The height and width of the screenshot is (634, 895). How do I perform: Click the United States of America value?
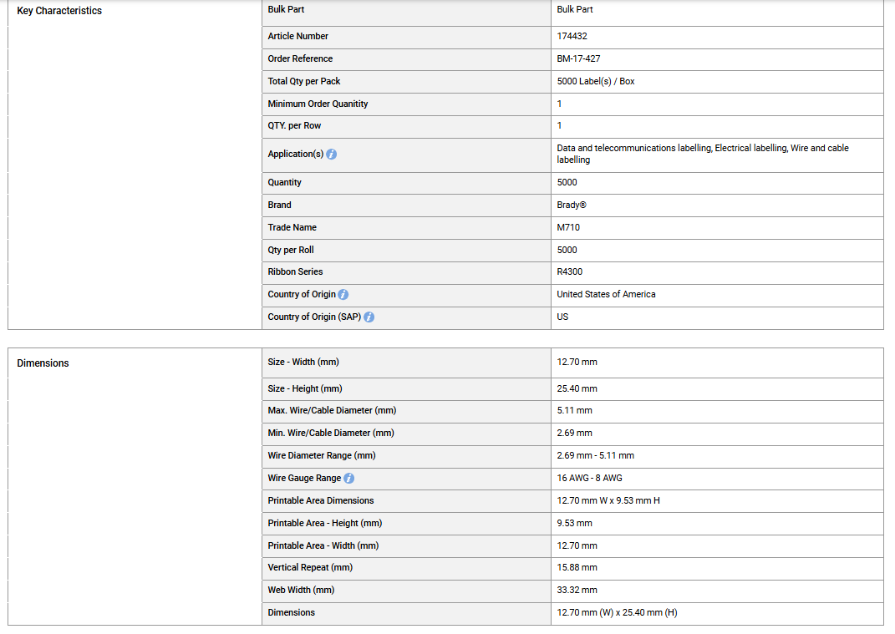606,295
